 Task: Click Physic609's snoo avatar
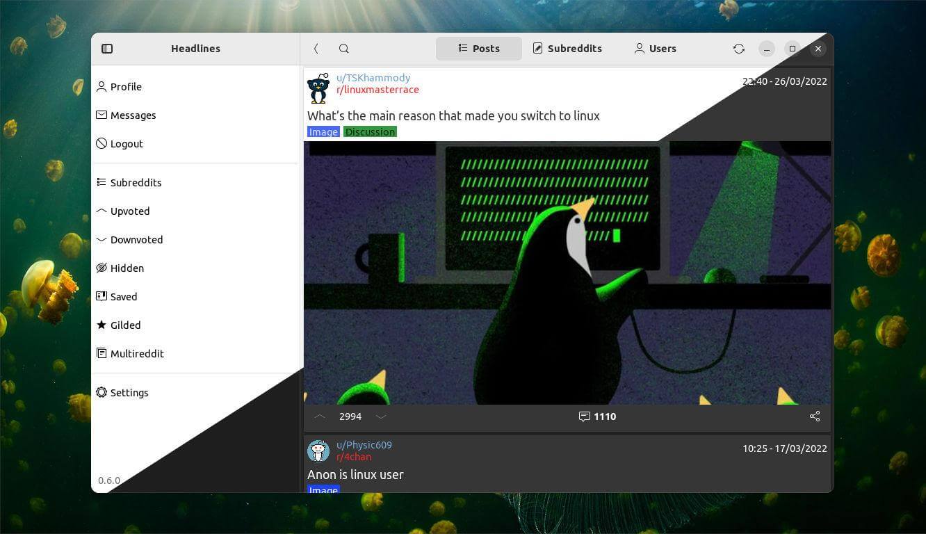(318, 451)
